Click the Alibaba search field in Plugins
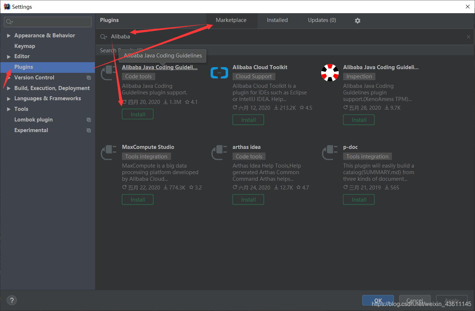The height and width of the screenshot is (311, 475). click(286, 37)
